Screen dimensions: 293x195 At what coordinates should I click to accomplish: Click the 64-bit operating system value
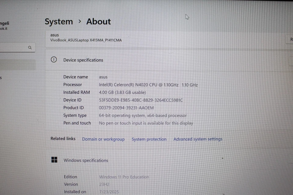pos(143,115)
